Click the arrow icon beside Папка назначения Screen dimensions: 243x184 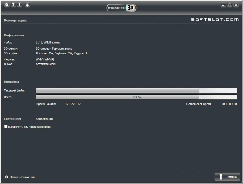pos(6,177)
